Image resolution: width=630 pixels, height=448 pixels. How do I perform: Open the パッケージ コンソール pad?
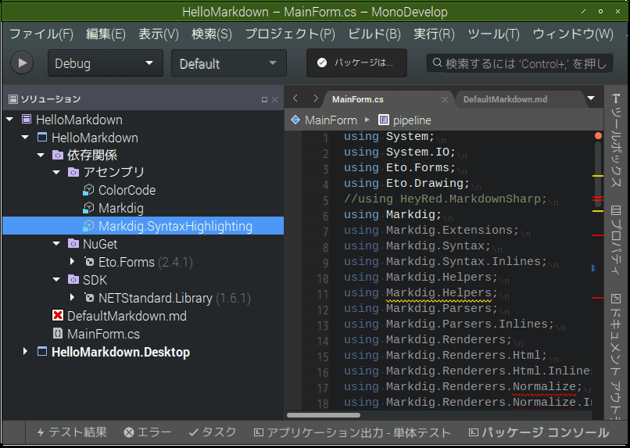coord(539,432)
